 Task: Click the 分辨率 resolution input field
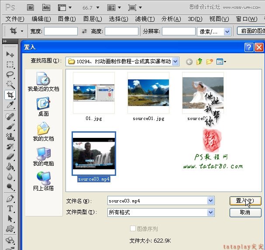pyautogui.click(x=179, y=31)
